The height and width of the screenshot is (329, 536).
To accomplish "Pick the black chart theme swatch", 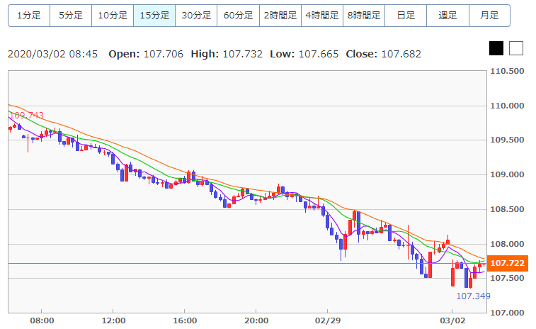I will pos(496,48).
